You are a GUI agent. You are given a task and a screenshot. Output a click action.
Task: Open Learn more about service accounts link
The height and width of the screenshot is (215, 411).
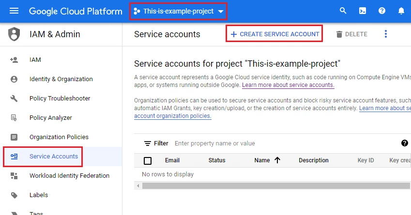click(288, 85)
